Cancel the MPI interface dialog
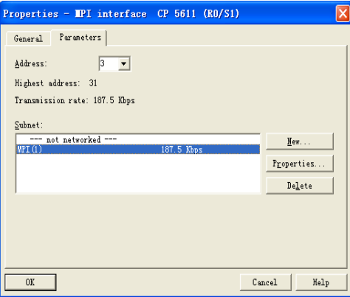350x297 pixels. 265,282
